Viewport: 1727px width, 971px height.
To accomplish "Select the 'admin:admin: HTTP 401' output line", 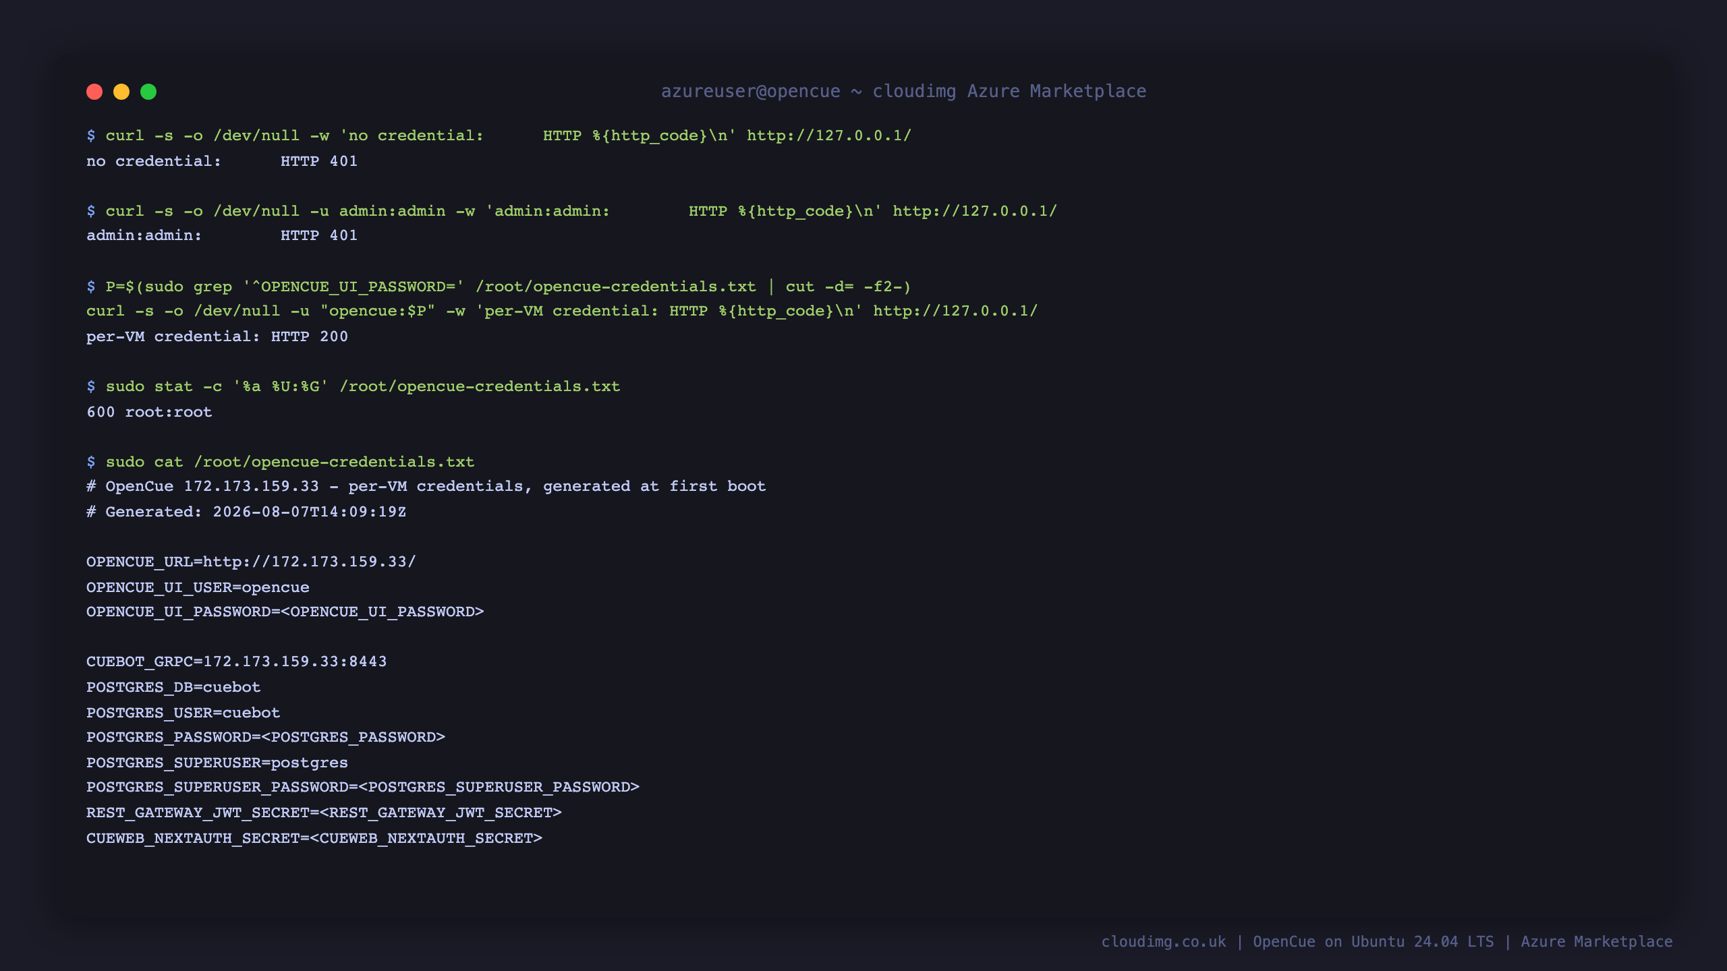I will [x=222, y=235].
